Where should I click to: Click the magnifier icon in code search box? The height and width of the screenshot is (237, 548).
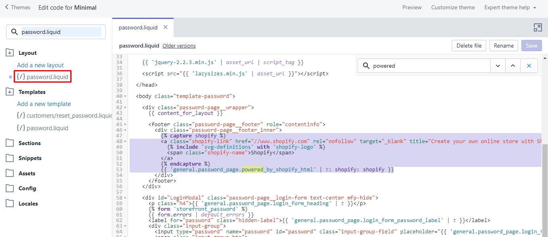tap(366, 66)
